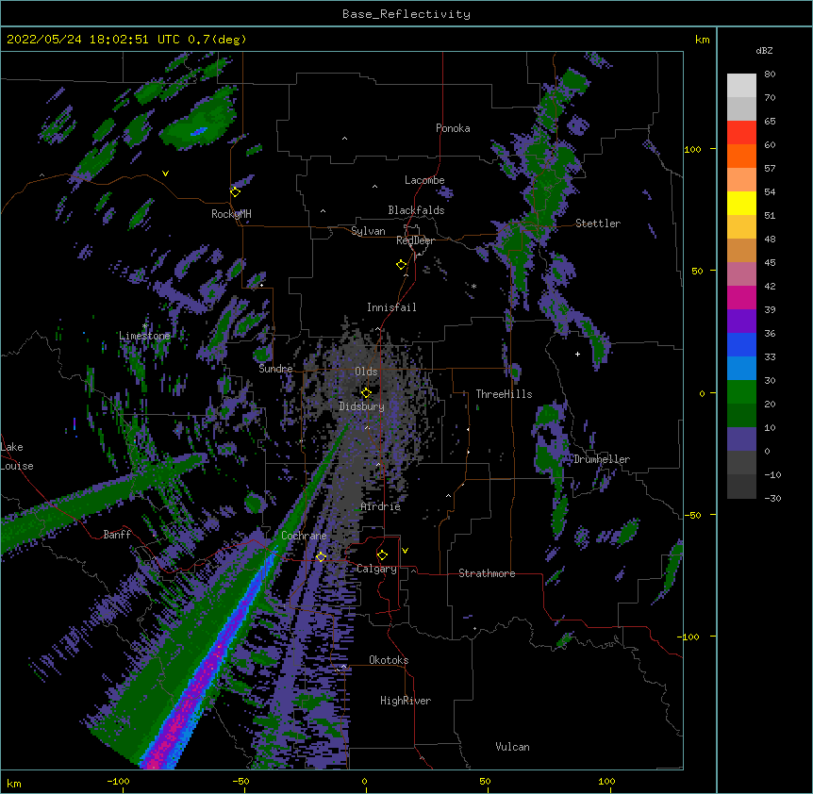Select the yellow diamond marker south of RedDeer
813x794 pixels.
pyautogui.click(x=401, y=265)
